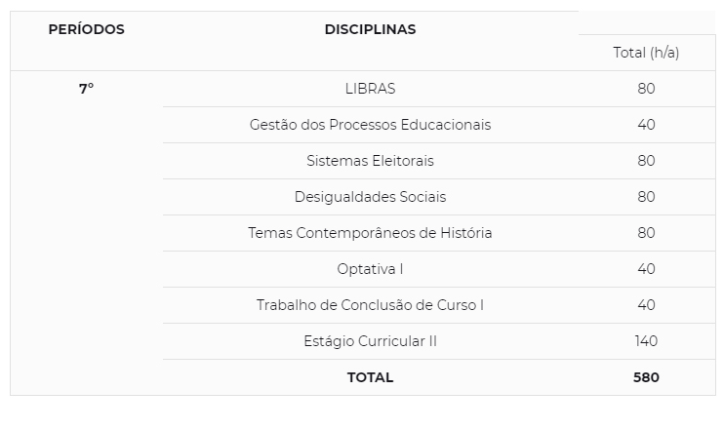Select the Optativa I discipline
724x429 pixels.
pyautogui.click(x=370, y=269)
